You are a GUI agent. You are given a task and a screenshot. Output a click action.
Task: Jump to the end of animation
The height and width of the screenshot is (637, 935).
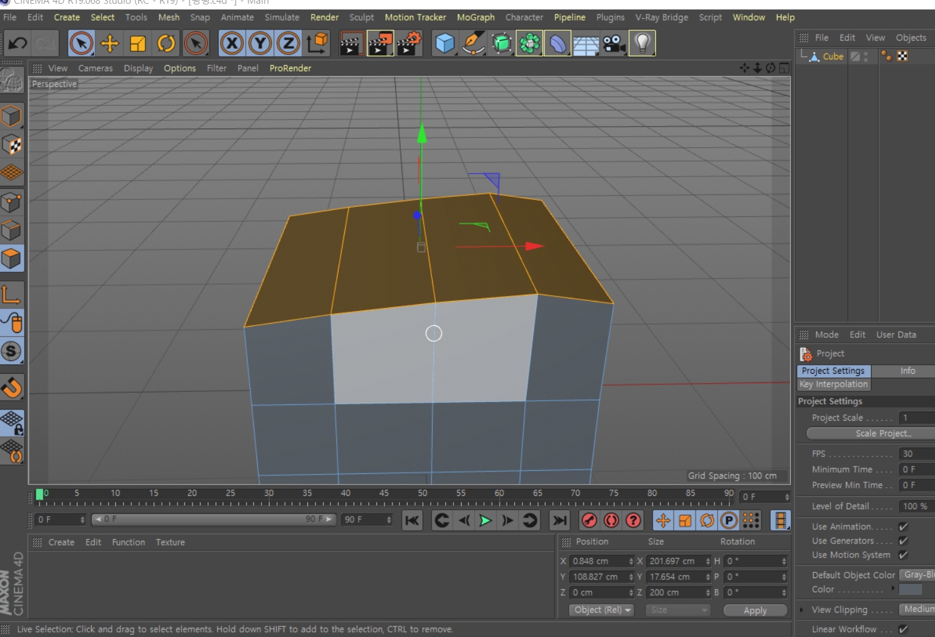pos(559,520)
